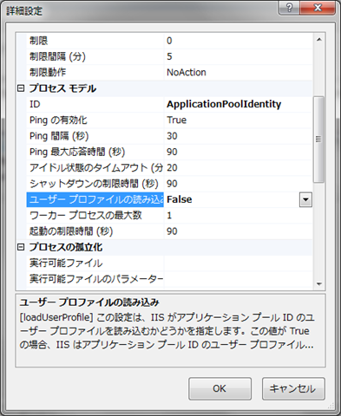Click the 1 value of ワーカー プロセスの最大数

coord(169,216)
